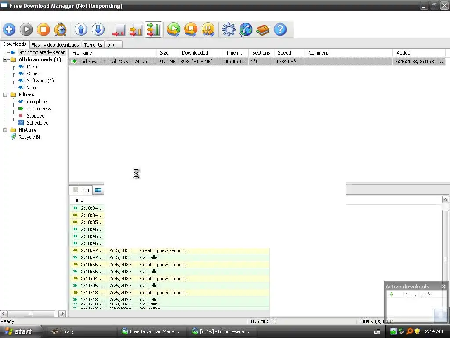The image size is (450, 338).
Task: Switch to Flash video downloads tab
Action: point(55,45)
